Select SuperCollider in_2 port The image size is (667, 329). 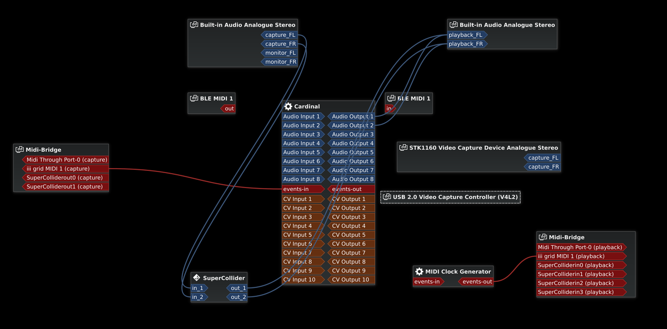click(x=200, y=297)
